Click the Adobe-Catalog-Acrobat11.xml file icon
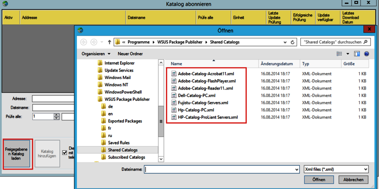379x189 pixels. [174, 74]
